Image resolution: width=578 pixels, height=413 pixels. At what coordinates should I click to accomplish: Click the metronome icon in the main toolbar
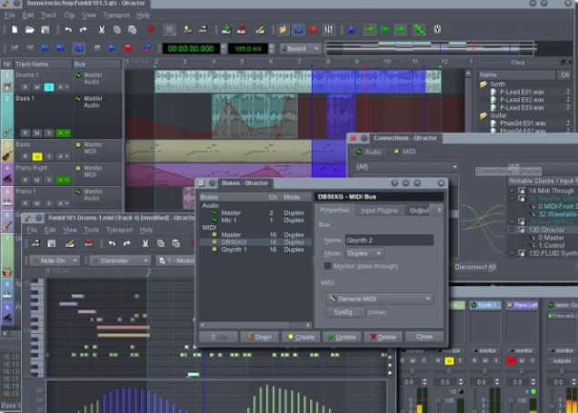point(437,29)
